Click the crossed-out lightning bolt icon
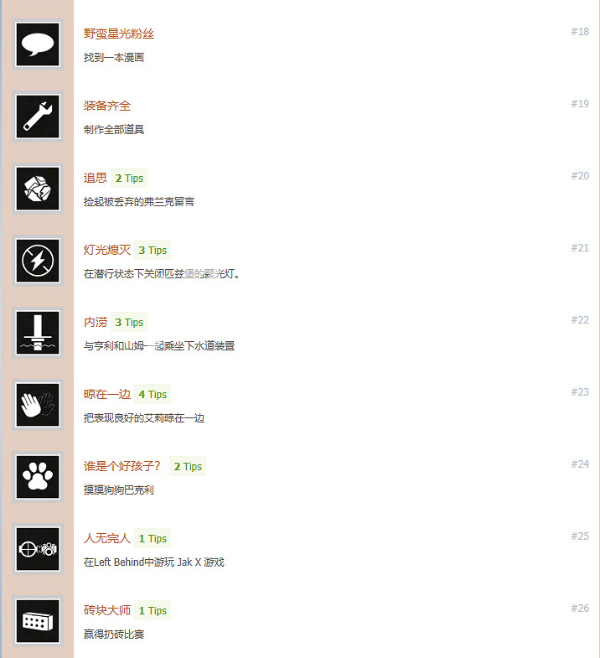The height and width of the screenshot is (658, 600). click(38, 261)
